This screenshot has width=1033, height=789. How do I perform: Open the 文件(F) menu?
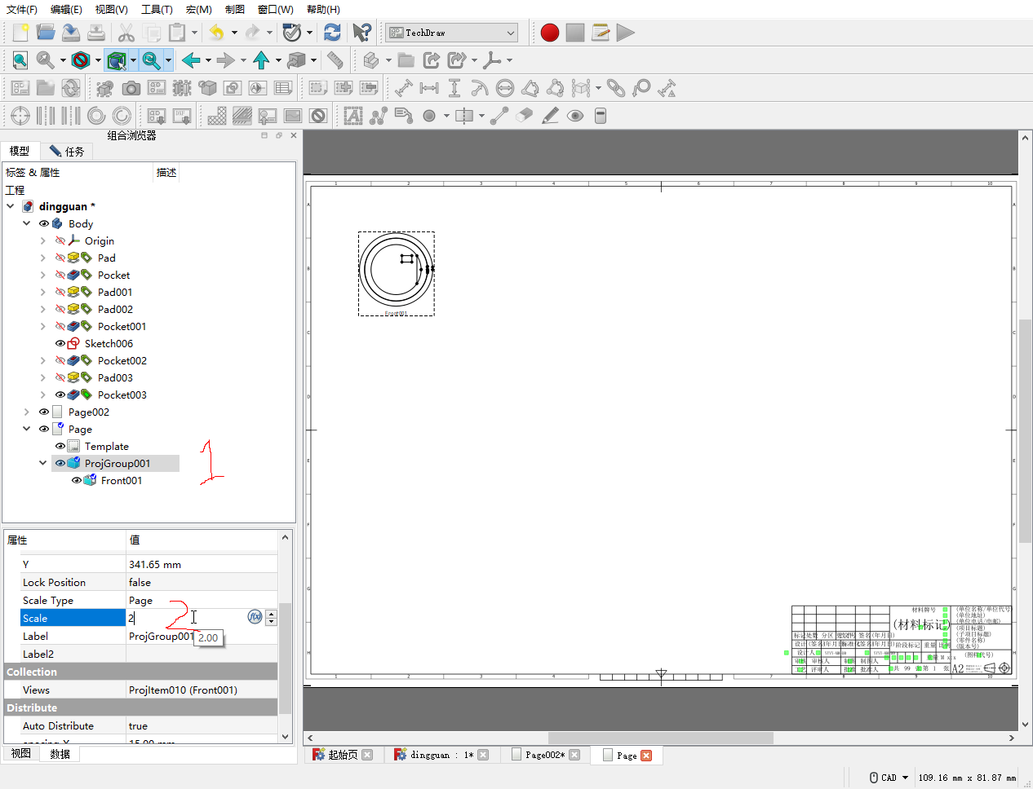click(22, 9)
